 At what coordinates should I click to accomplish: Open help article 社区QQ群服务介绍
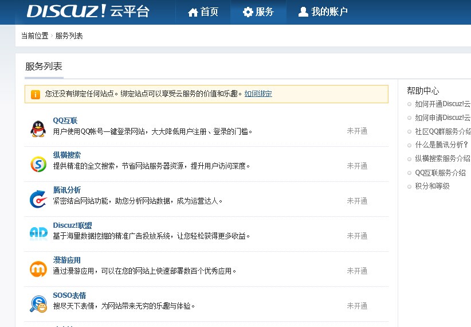[443, 131]
